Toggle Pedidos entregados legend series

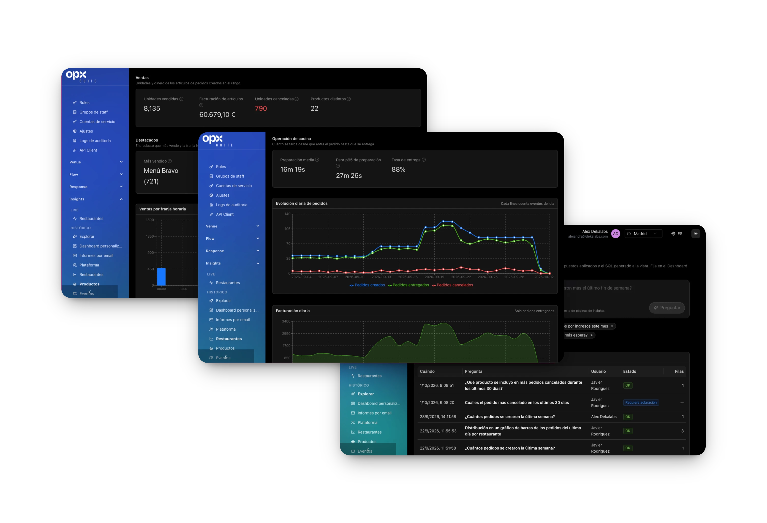click(x=408, y=285)
